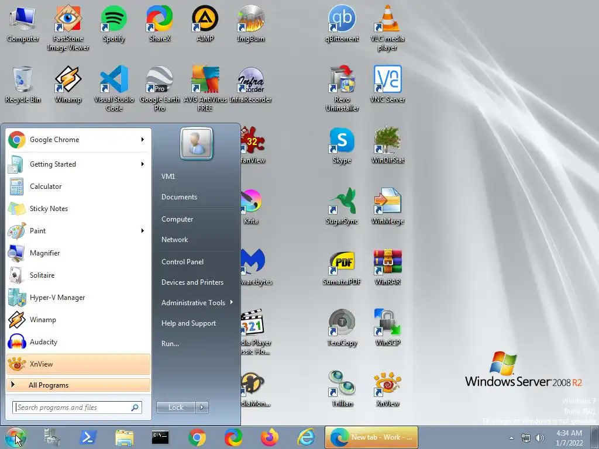Open Magnifier from Start menu

click(78, 253)
